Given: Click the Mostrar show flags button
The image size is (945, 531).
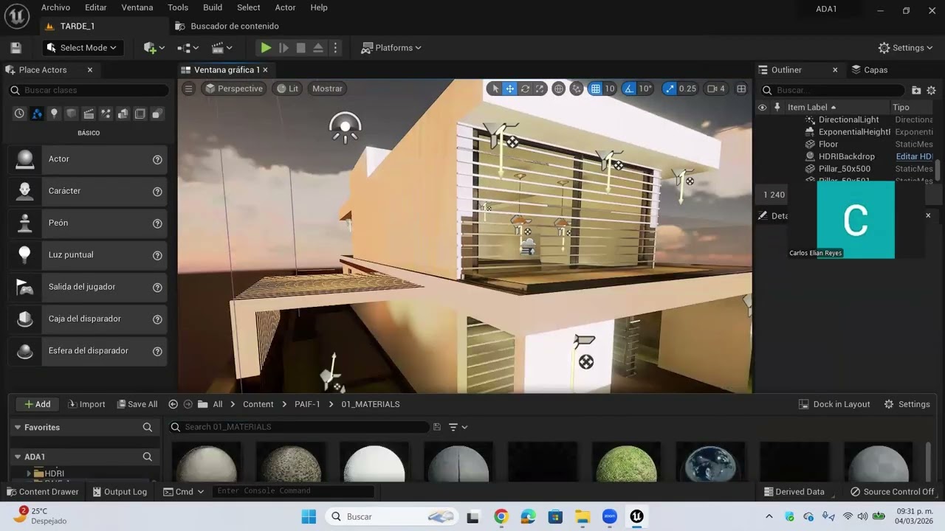Looking at the screenshot, I should pyautogui.click(x=327, y=88).
